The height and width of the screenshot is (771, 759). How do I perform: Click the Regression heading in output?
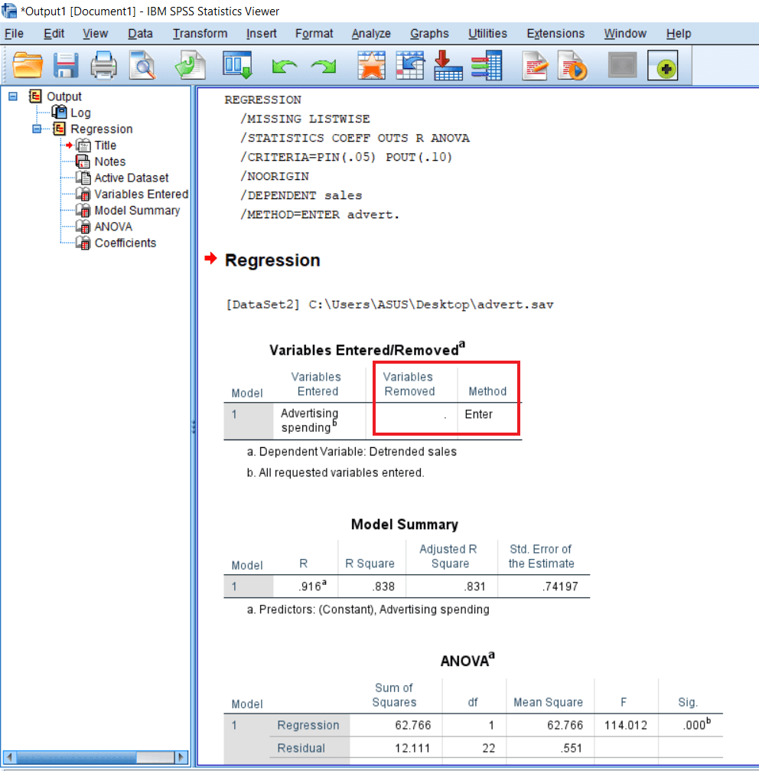coord(272,260)
